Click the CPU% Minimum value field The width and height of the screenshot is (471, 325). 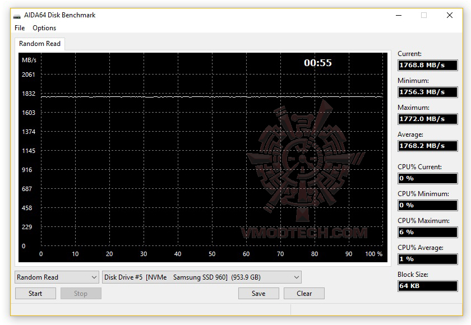427,205
